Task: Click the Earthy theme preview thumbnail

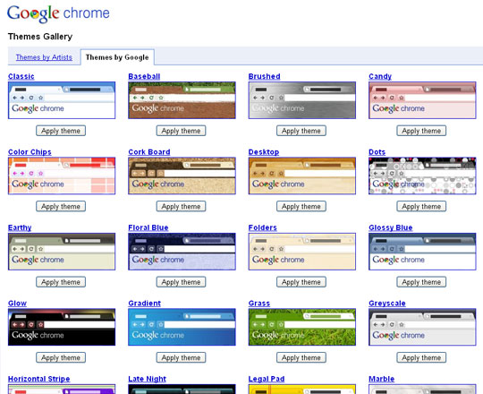Action: [62, 252]
